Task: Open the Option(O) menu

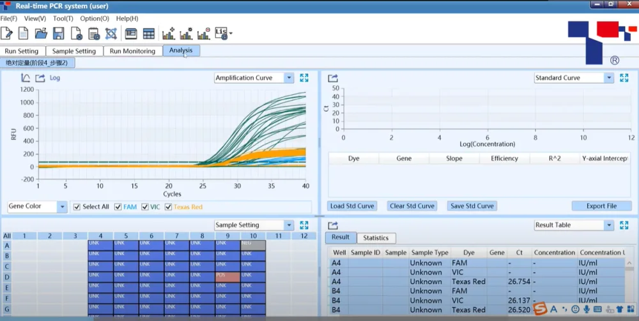Action: click(95, 19)
